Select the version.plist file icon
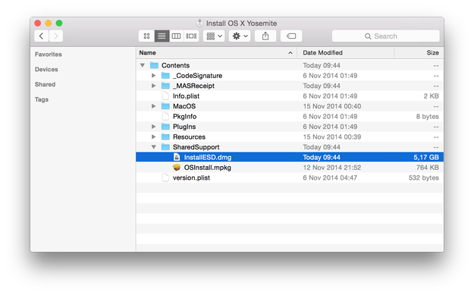This screenshot has width=474, height=295. click(165, 177)
